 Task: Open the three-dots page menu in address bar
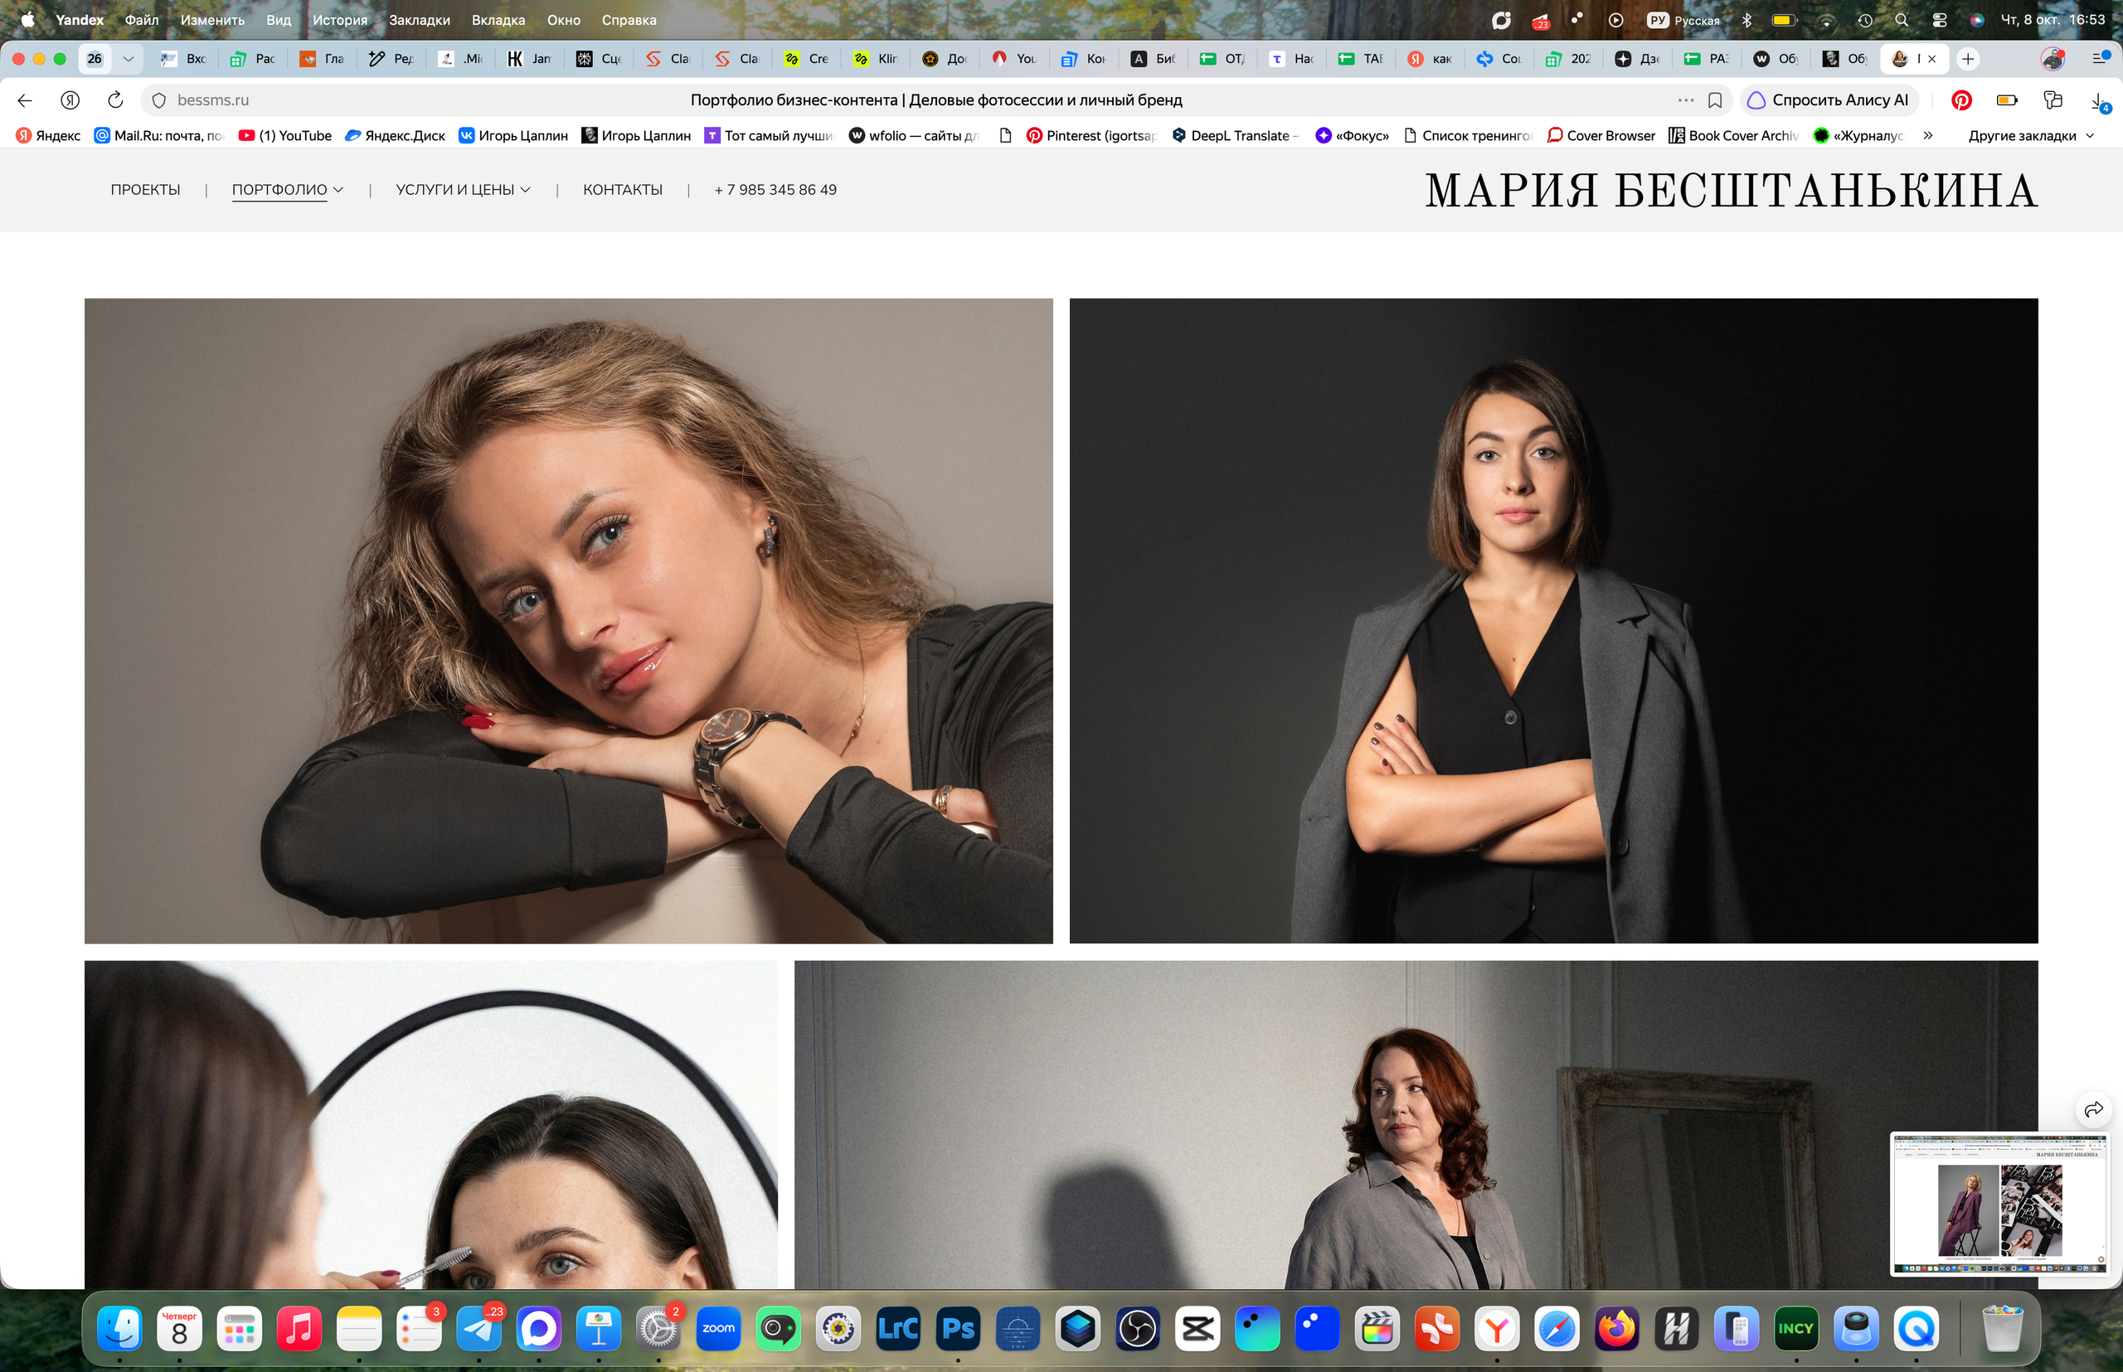1685,99
